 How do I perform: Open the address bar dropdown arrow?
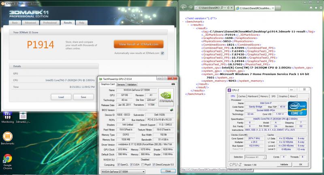click(x=225, y=8)
